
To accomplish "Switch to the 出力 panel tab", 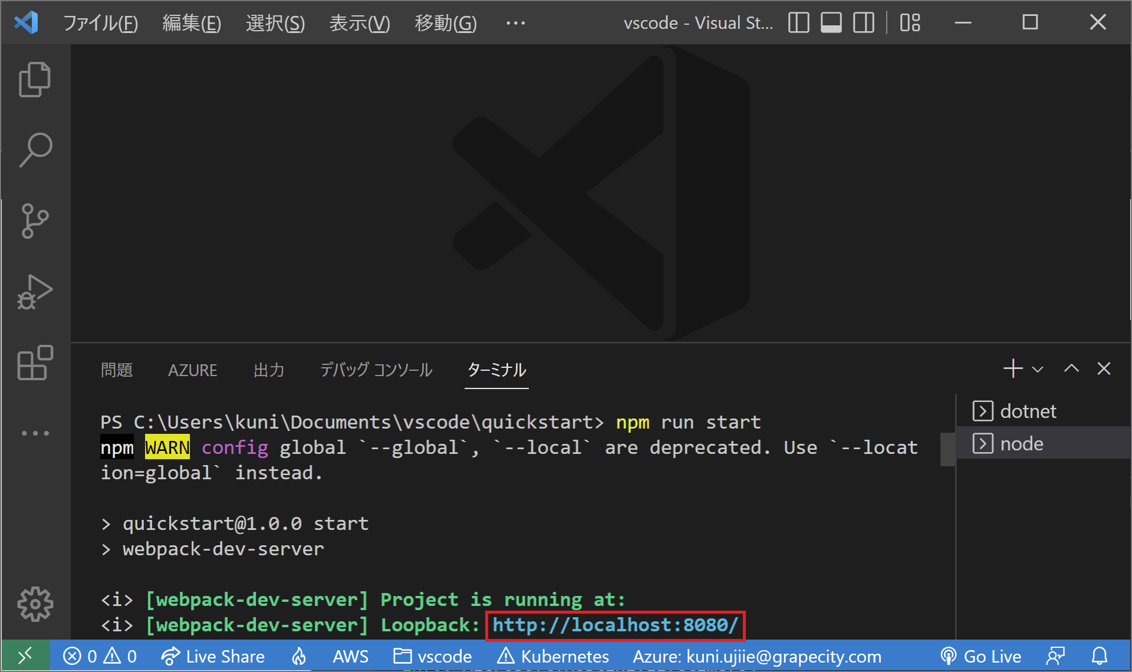I will 269,370.
